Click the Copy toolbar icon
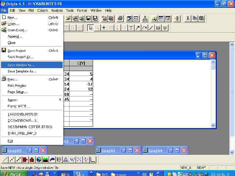Image resolution: width=235 pixels, height=176 pixels. 195,19
